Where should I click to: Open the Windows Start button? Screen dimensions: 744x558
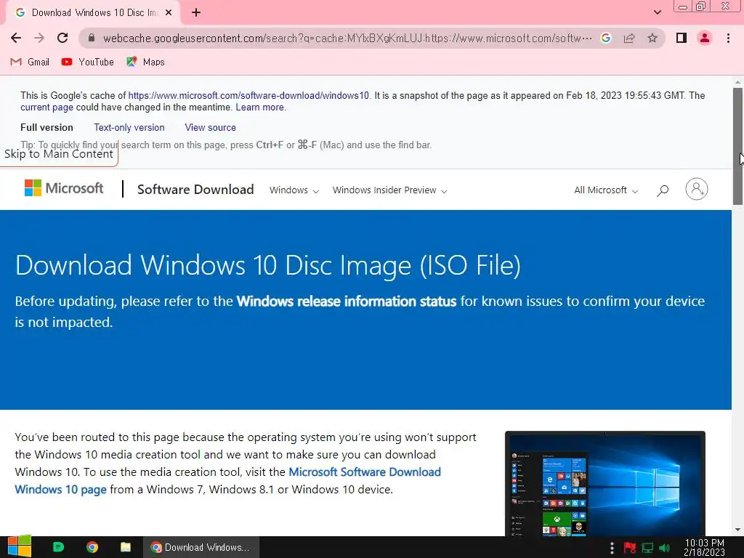point(19,547)
